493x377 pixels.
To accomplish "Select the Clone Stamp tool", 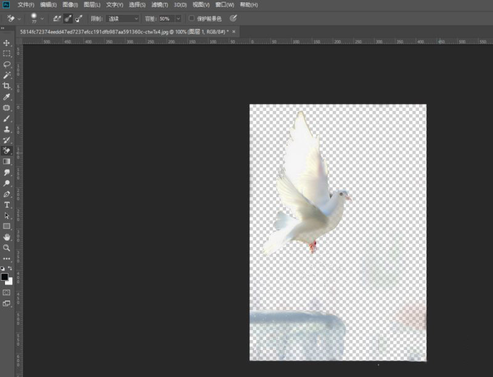I will [x=7, y=129].
